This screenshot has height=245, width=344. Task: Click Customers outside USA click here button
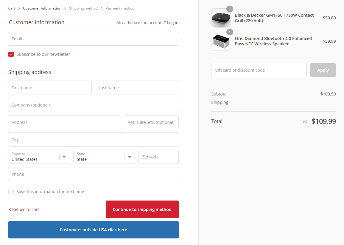93,230
